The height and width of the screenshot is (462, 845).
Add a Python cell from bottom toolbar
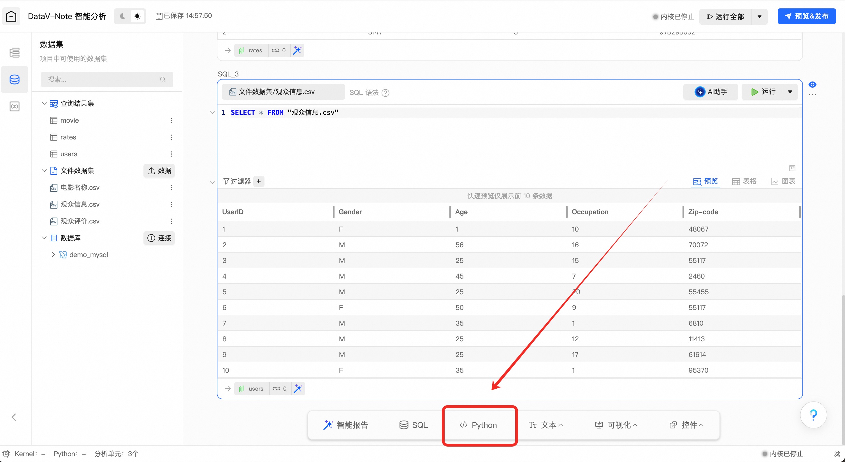(479, 425)
